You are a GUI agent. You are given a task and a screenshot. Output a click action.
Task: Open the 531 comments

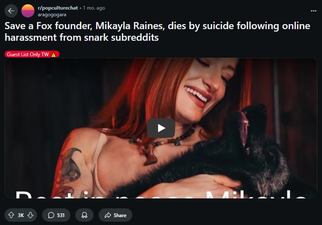56,215
